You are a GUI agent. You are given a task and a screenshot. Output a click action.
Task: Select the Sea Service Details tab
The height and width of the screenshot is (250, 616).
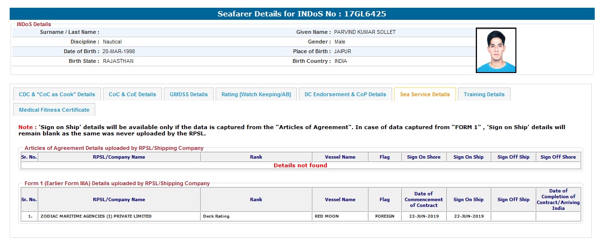[x=425, y=94]
